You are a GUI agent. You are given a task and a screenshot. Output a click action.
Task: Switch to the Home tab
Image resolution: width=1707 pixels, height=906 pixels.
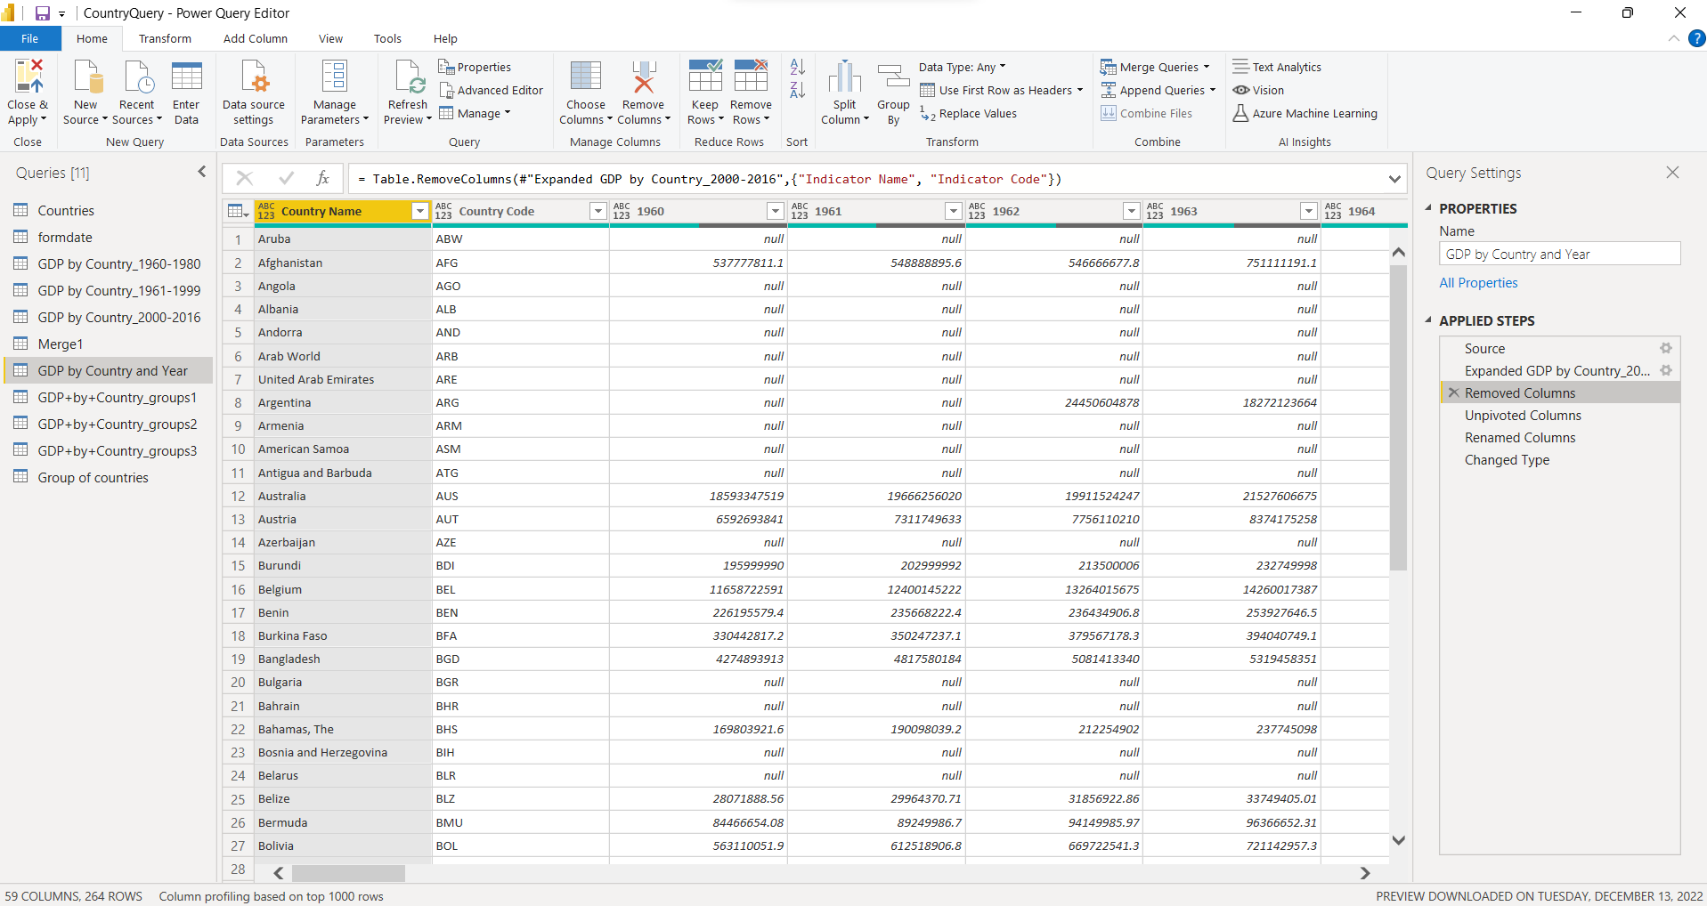[92, 38]
